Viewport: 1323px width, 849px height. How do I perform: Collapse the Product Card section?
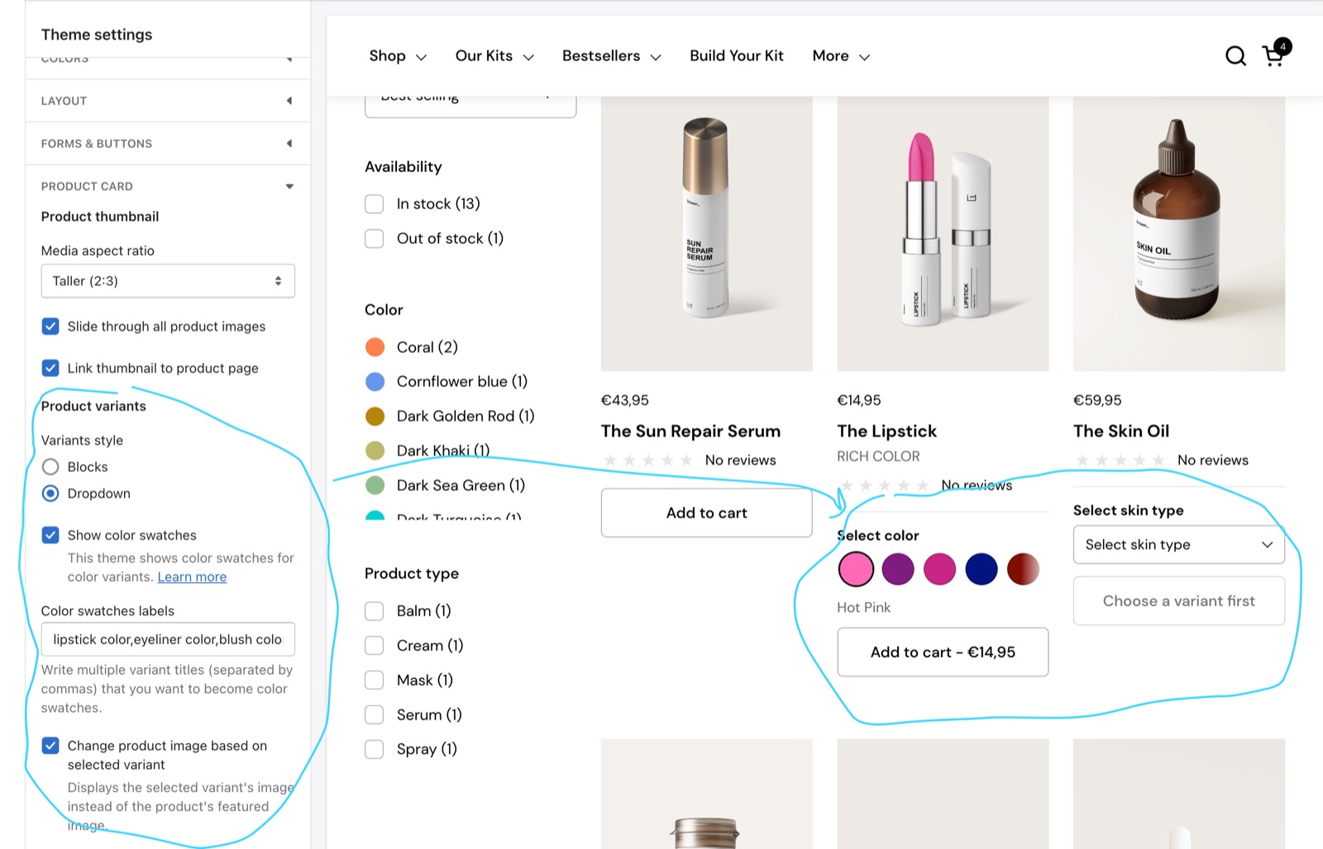pyautogui.click(x=168, y=186)
